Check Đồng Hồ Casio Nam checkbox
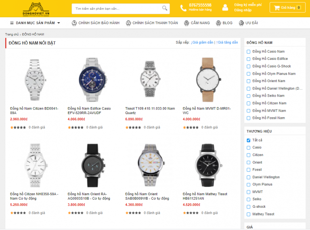The image size is (310, 230). [249, 52]
